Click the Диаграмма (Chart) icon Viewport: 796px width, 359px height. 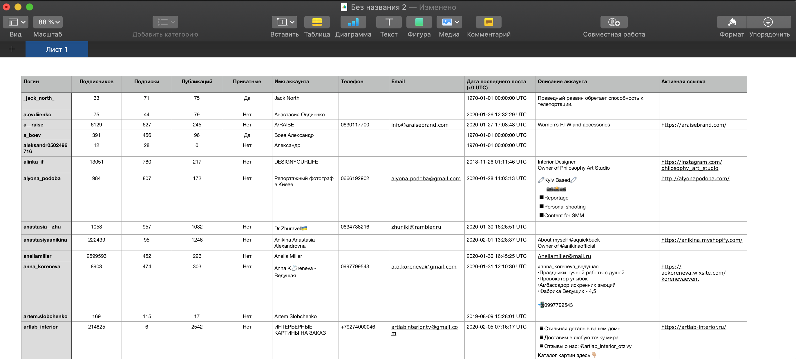coord(353,22)
